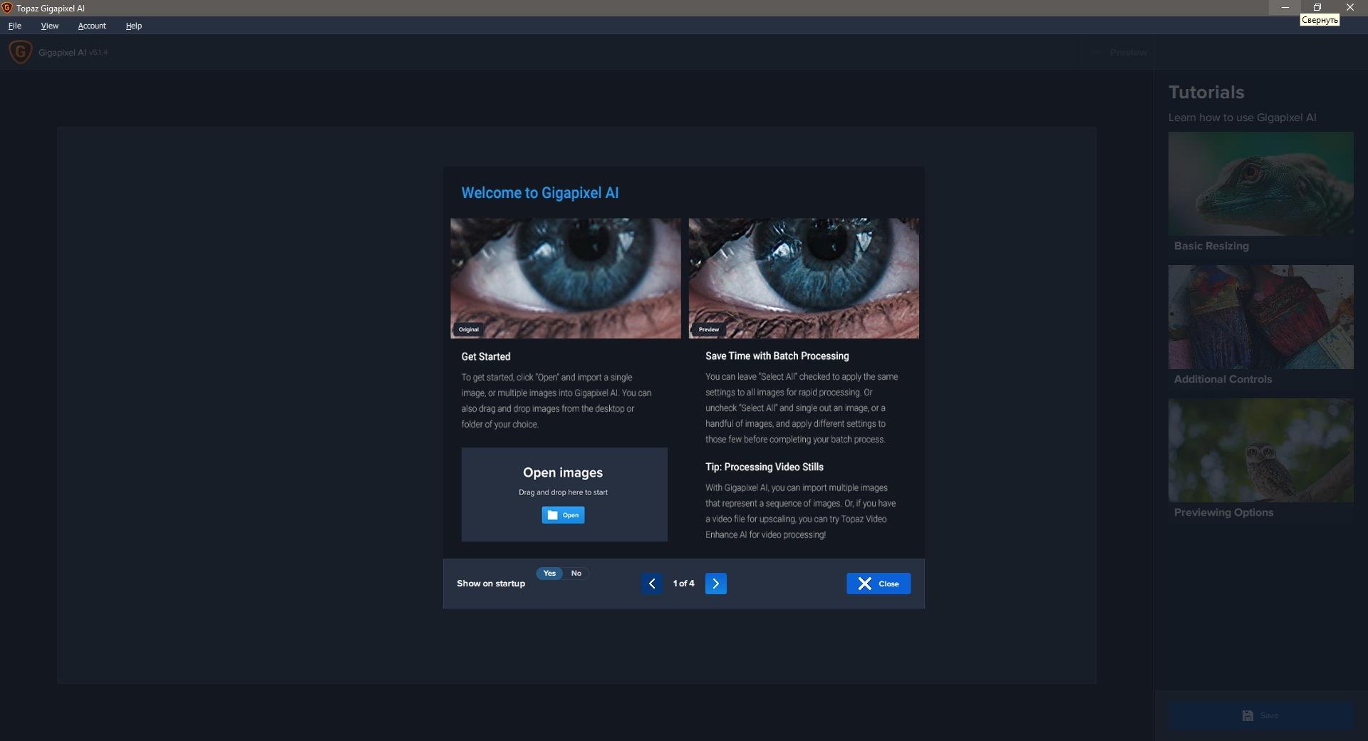
Task: Click the blue folder Open button
Action: [563, 515]
